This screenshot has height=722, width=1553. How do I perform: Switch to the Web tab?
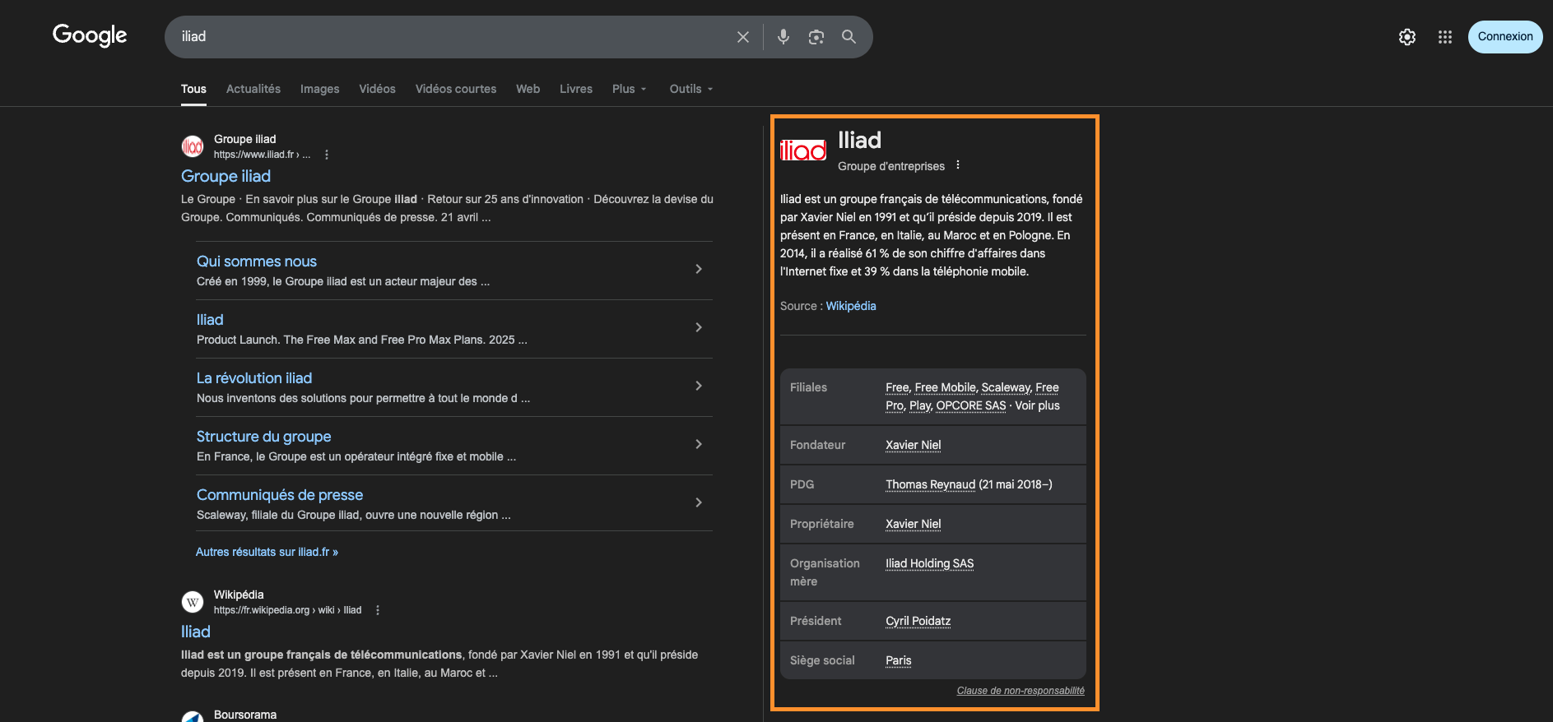(528, 89)
